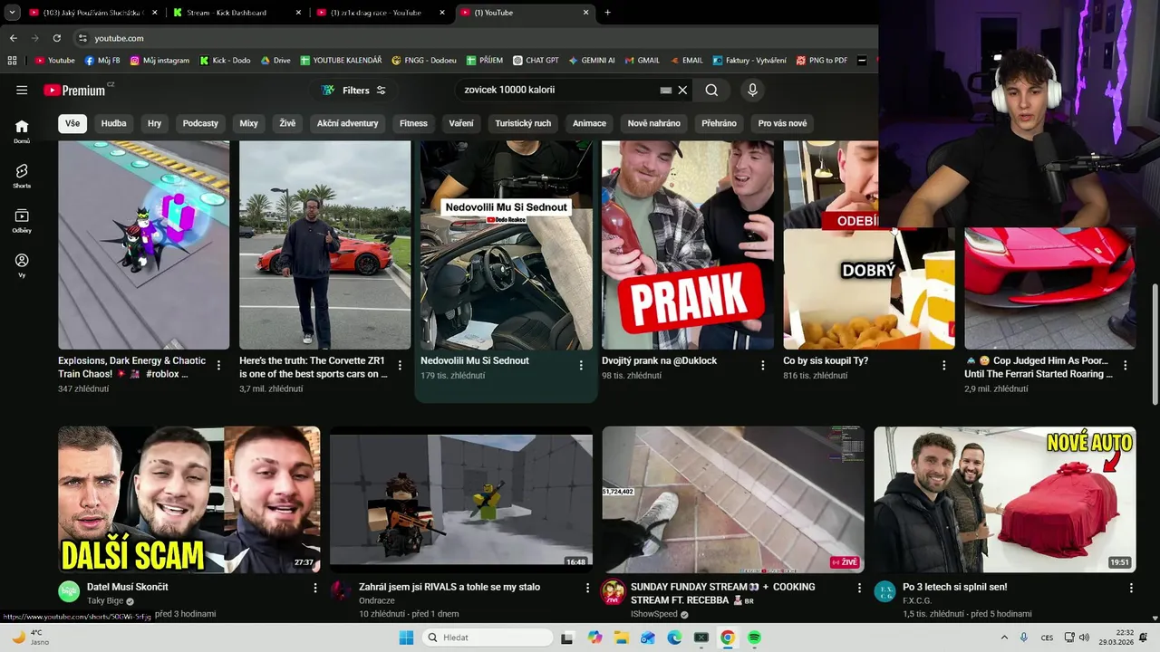Open Odběry subscriptions in the sidebar

coord(22,221)
